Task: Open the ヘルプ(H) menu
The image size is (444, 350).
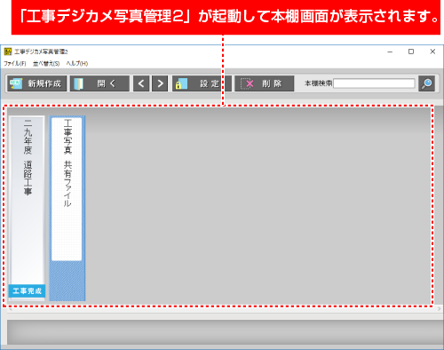Action: 77,63
